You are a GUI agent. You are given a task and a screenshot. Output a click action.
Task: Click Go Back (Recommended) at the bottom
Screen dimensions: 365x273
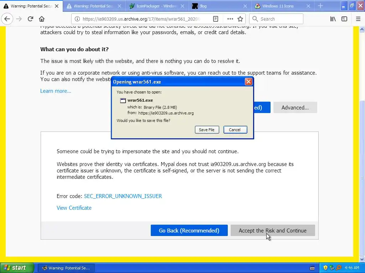click(189, 230)
